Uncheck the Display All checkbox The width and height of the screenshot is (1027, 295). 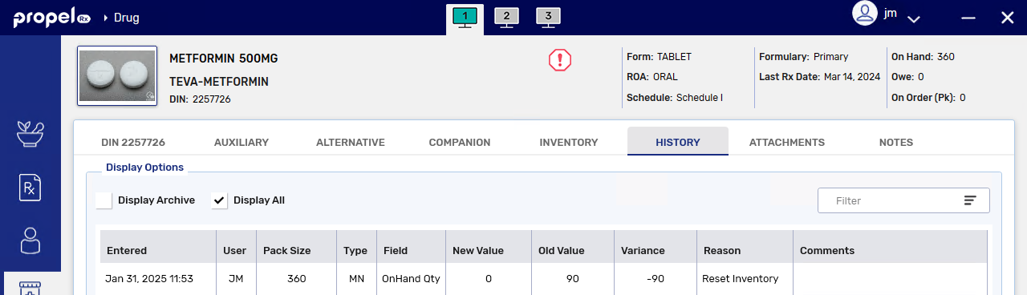pyautogui.click(x=219, y=200)
